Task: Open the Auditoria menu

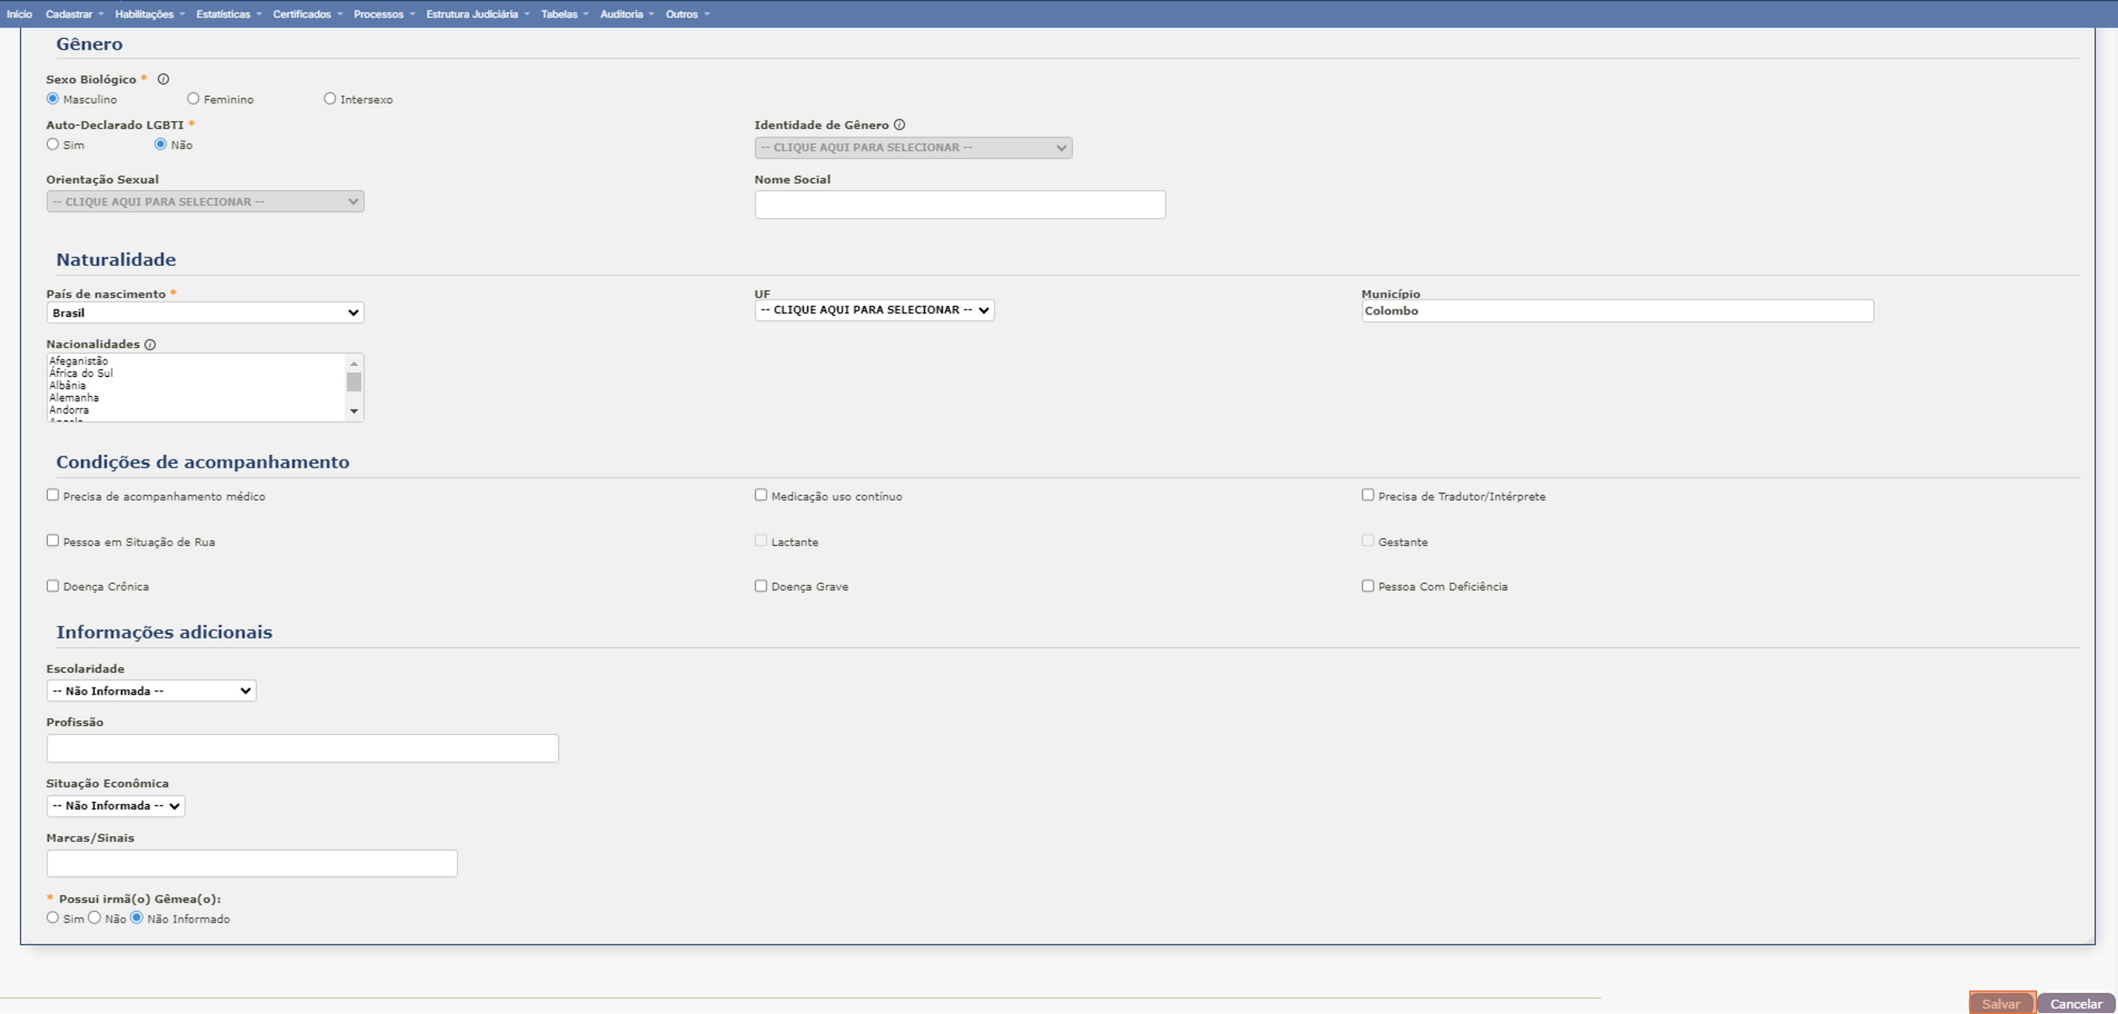Action: pyautogui.click(x=627, y=14)
